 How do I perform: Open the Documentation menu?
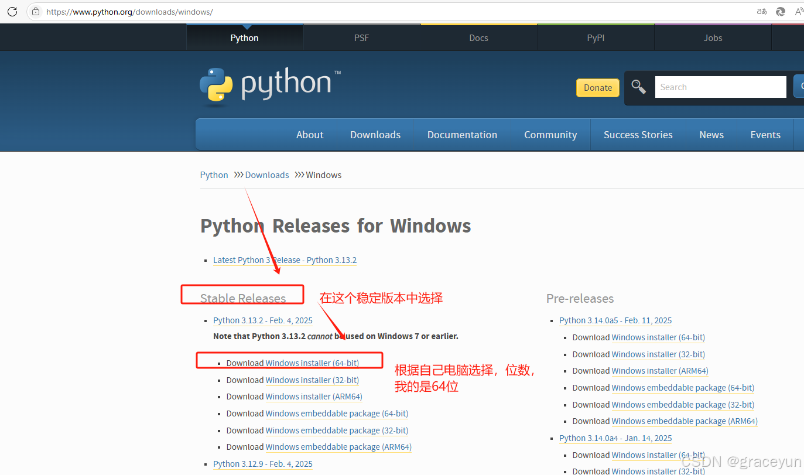(462, 135)
